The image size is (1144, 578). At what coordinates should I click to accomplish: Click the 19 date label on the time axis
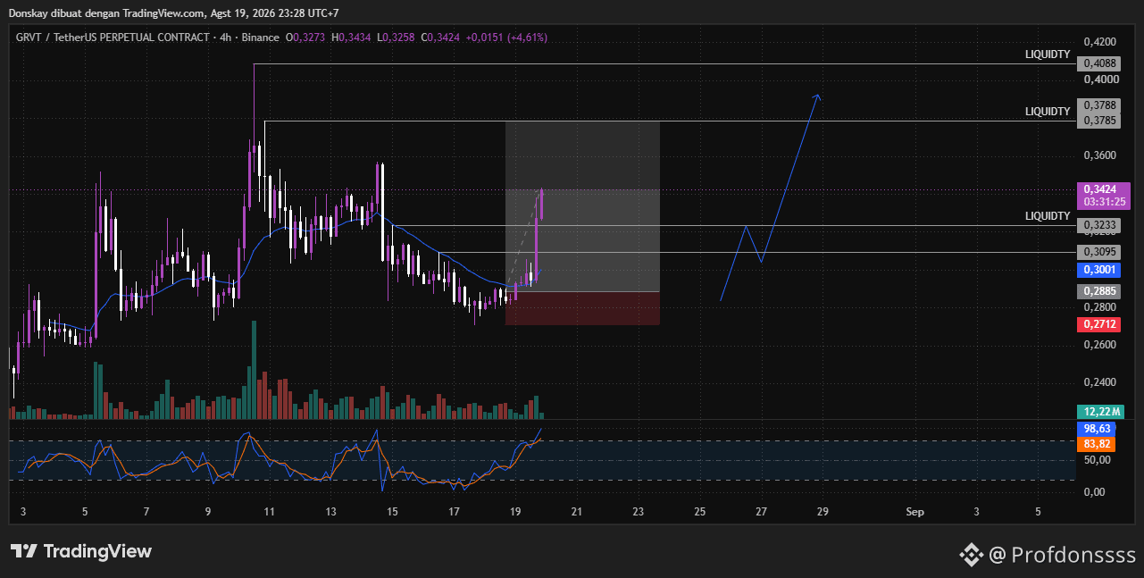coord(515,512)
